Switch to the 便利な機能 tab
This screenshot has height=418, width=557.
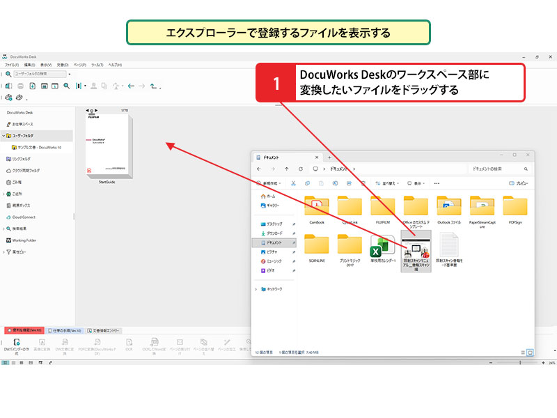(24, 330)
